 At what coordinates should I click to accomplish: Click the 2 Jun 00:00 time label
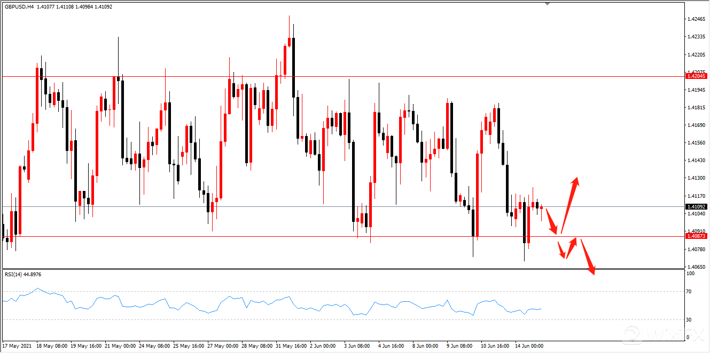(324, 346)
